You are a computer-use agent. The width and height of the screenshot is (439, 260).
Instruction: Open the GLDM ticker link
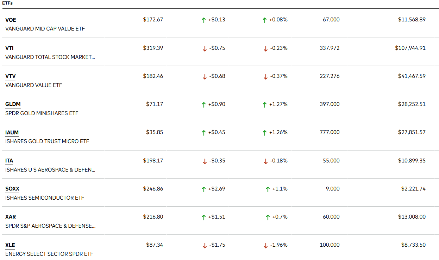click(13, 104)
